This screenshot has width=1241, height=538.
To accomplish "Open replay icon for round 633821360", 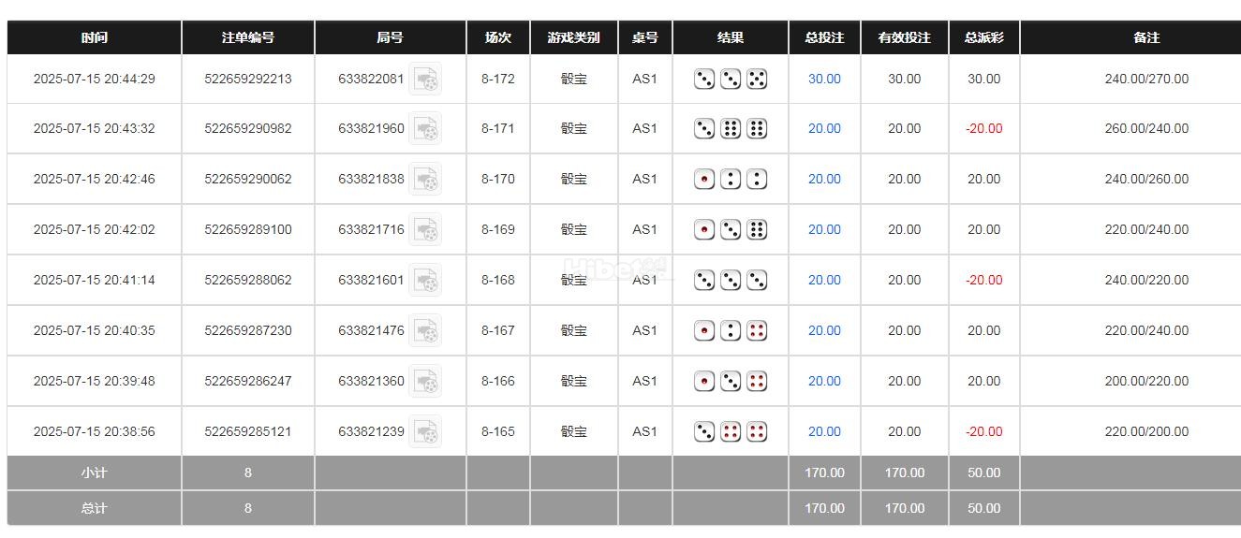I will coord(425,382).
